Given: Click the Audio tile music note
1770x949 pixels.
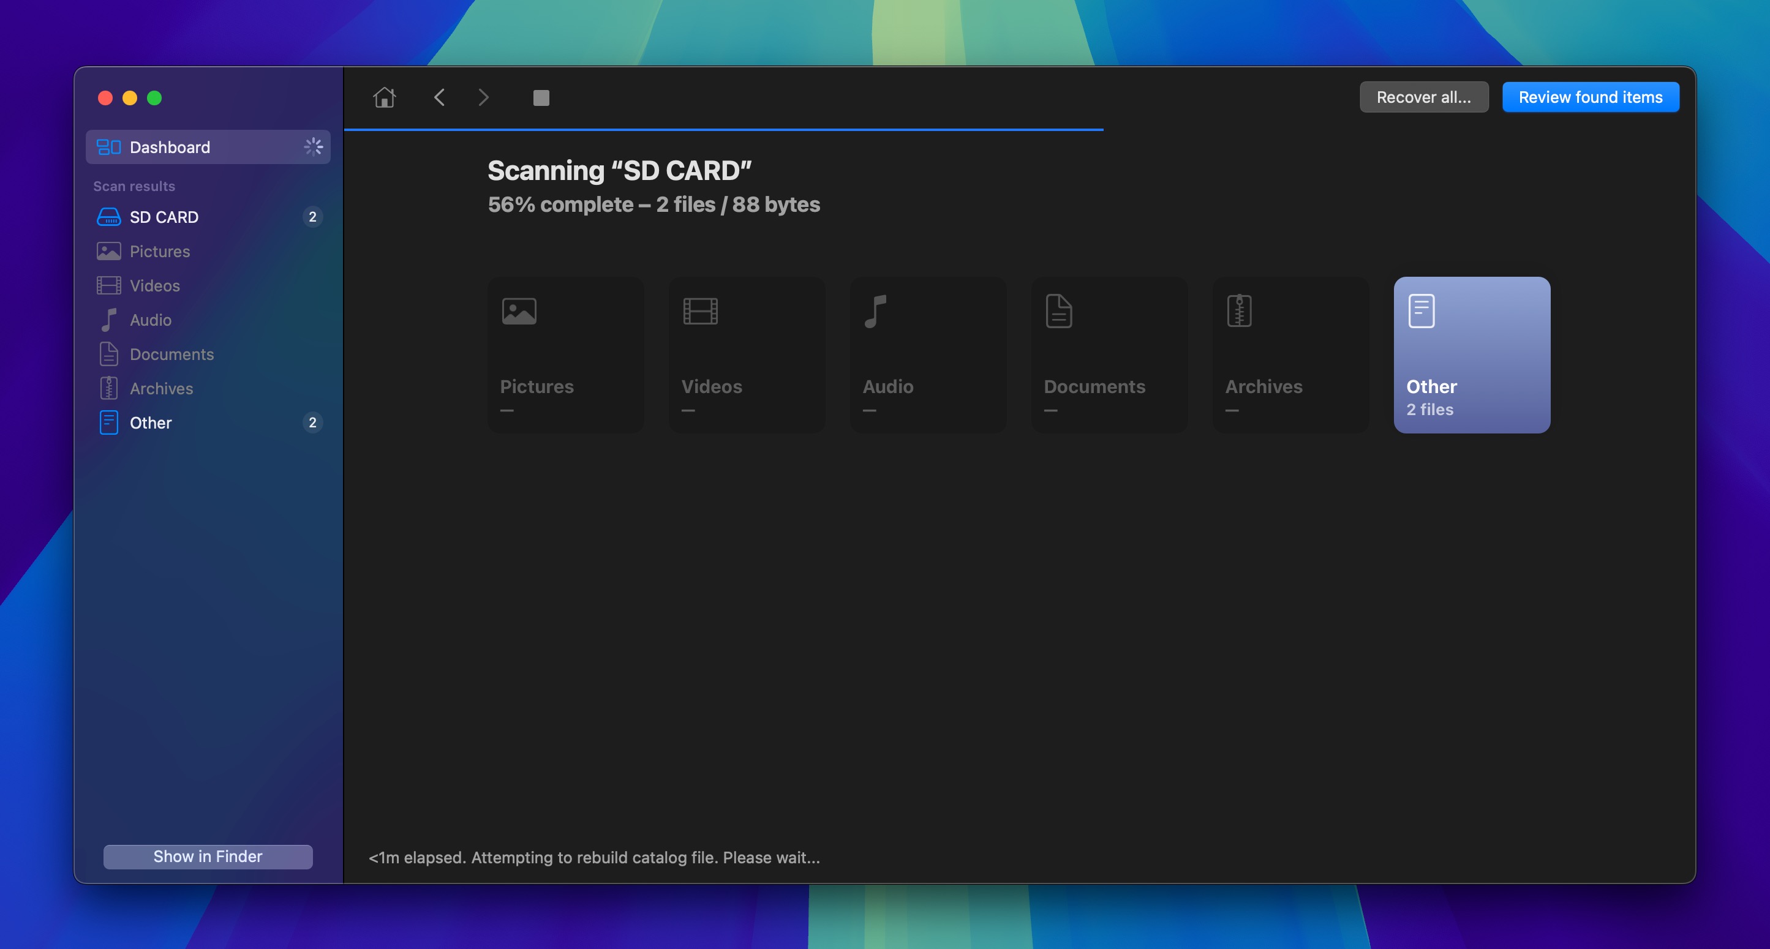Looking at the screenshot, I should [875, 311].
